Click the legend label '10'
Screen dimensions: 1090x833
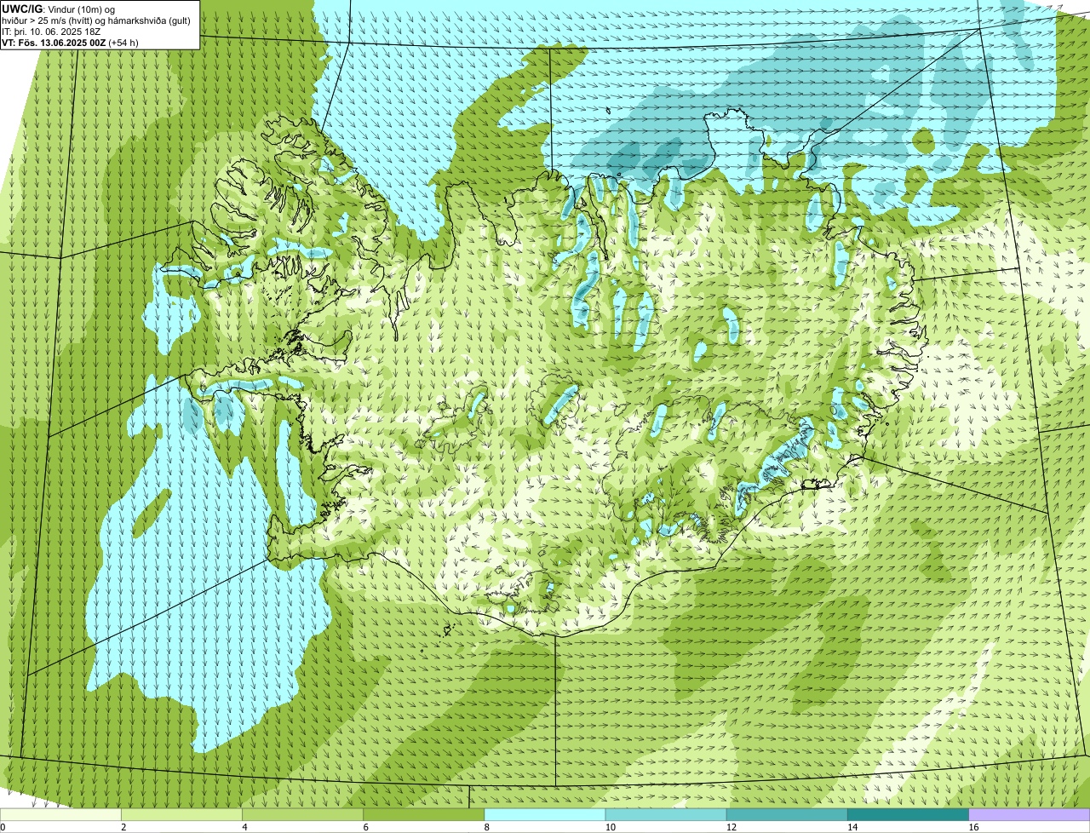point(610,827)
